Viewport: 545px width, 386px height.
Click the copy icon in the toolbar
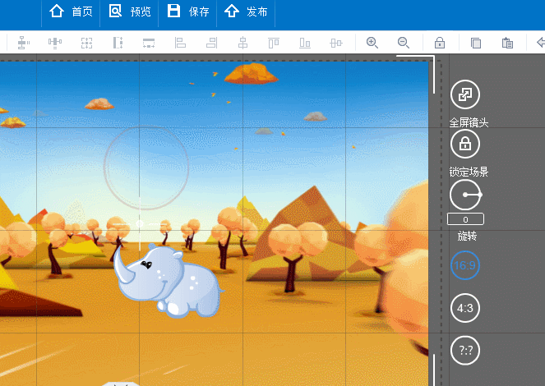pyautogui.click(x=476, y=43)
